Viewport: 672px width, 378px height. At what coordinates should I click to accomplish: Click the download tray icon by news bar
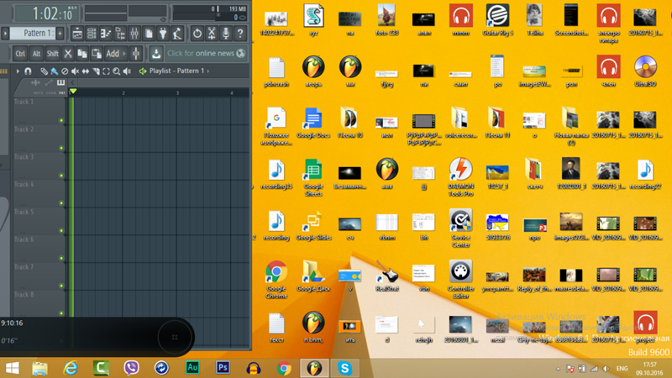pyautogui.click(x=156, y=54)
